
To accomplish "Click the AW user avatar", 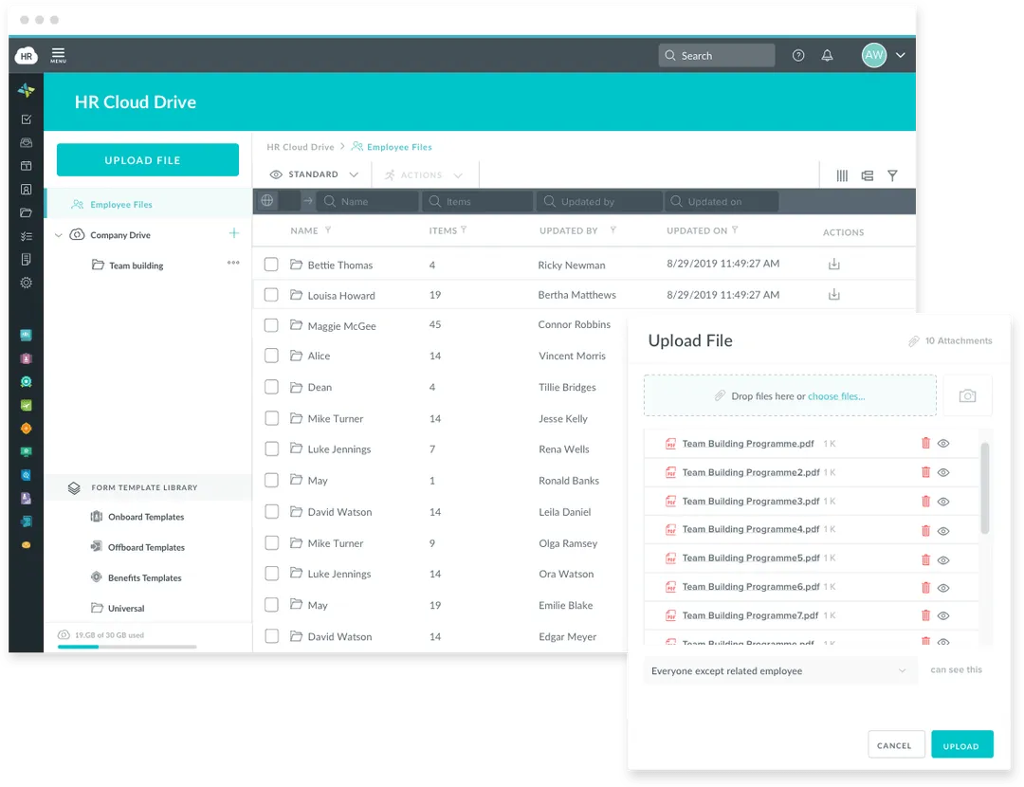I will click(x=874, y=56).
